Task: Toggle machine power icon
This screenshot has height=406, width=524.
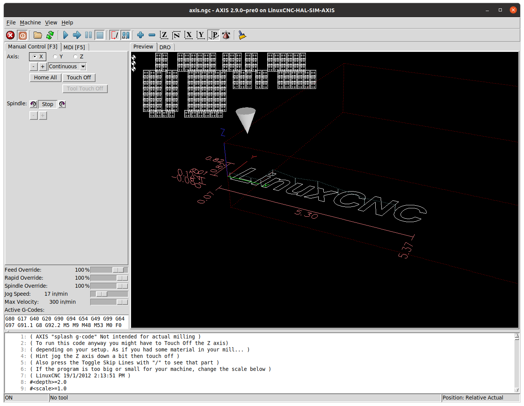Action: click(23, 35)
